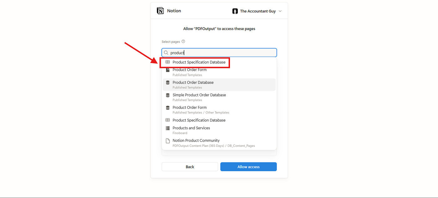
Task: Click the Finoboard subtitle text
Action: 180,133
